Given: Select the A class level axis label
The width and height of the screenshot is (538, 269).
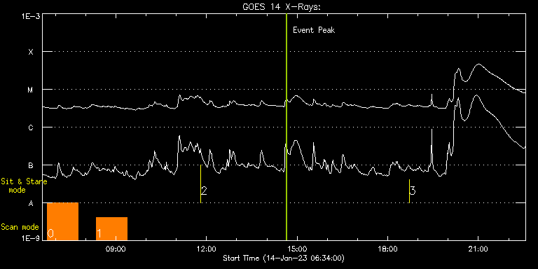Looking at the screenshot, I should tap(31, 203).
